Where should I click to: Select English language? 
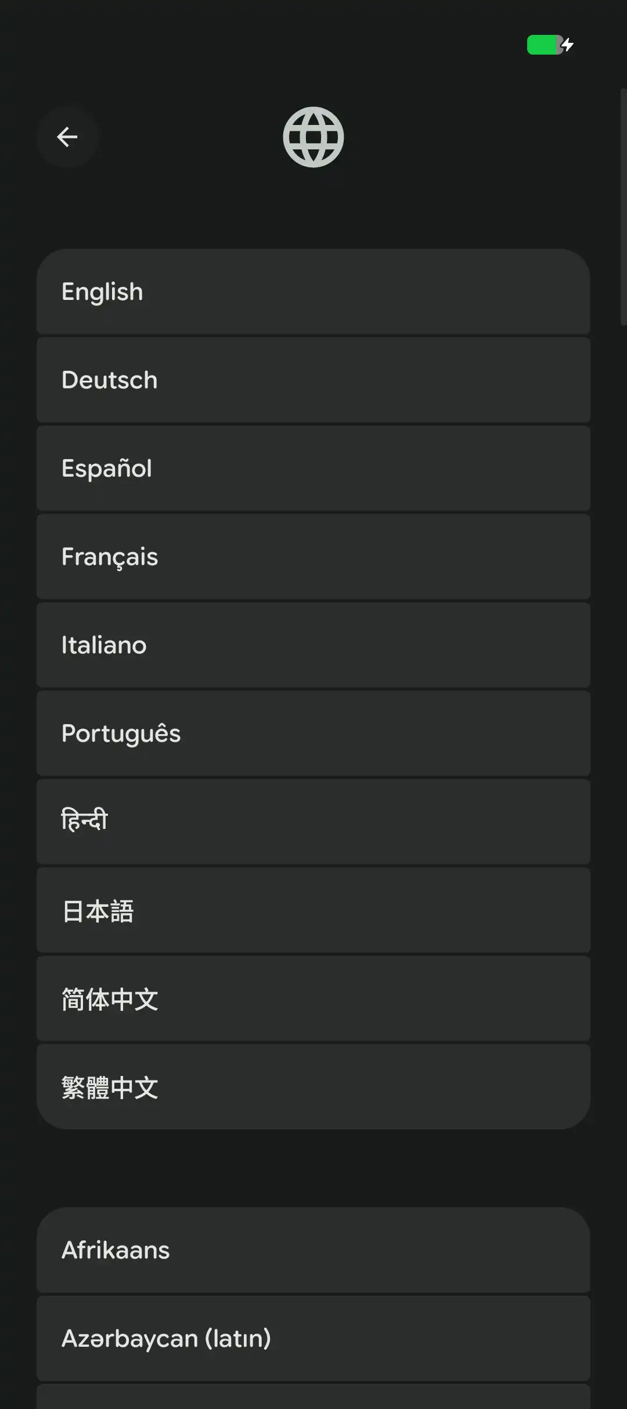point(313,292)
